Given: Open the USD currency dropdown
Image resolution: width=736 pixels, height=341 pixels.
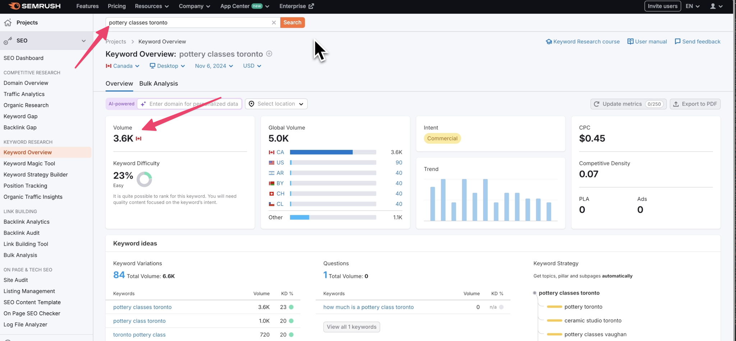Looking at the screenshot, I should pos(252,66).
